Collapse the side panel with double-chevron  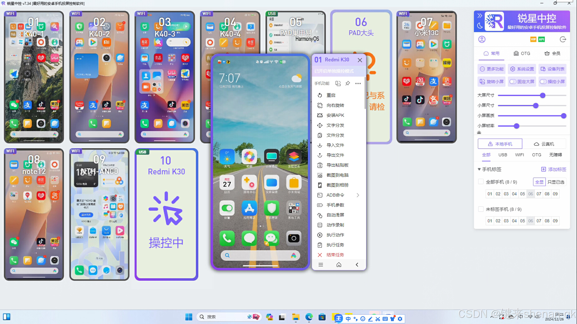[x=480, y=16]
